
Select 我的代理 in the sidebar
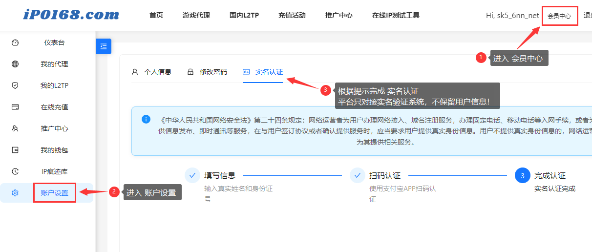[54, 64]
